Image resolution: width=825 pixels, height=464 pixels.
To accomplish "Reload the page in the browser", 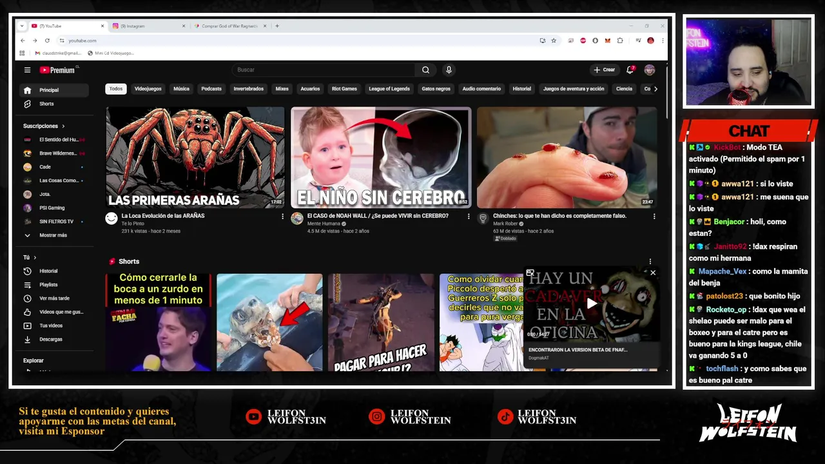I will (x=47, y=41).
